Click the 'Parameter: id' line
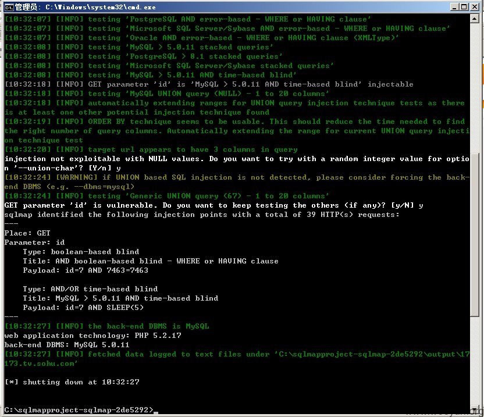Image resolution: width=484 pixels, height=417 pixels. (x=34, y=243)
